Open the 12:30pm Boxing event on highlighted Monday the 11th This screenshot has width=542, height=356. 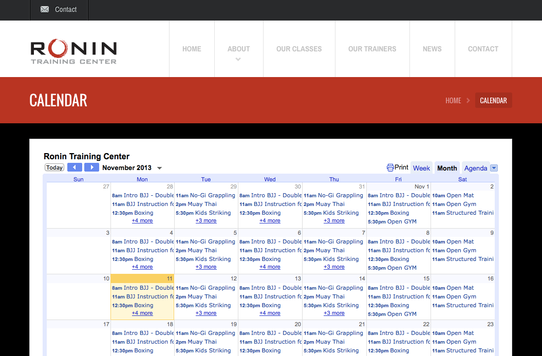(x=133, y=305)
